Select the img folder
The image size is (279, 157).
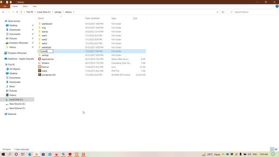tap(44, 28)
